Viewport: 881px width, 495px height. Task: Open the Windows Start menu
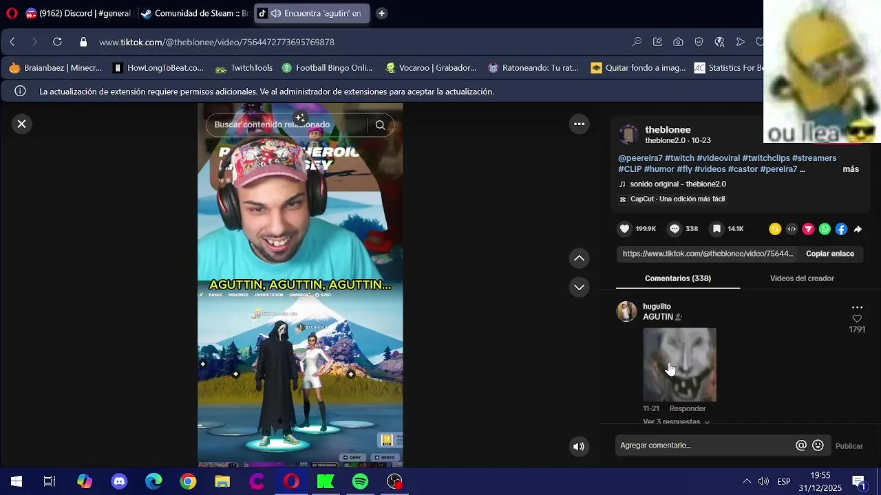[x=16, y=481]
